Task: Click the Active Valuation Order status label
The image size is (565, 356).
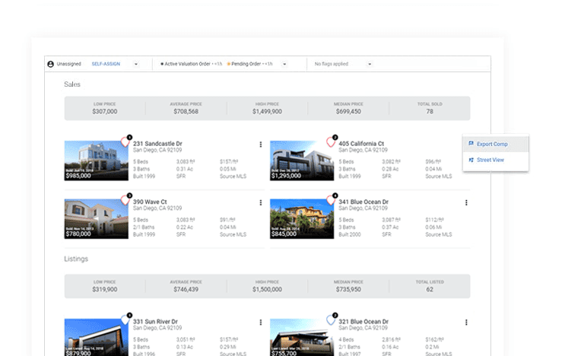Action: [187, 64]
